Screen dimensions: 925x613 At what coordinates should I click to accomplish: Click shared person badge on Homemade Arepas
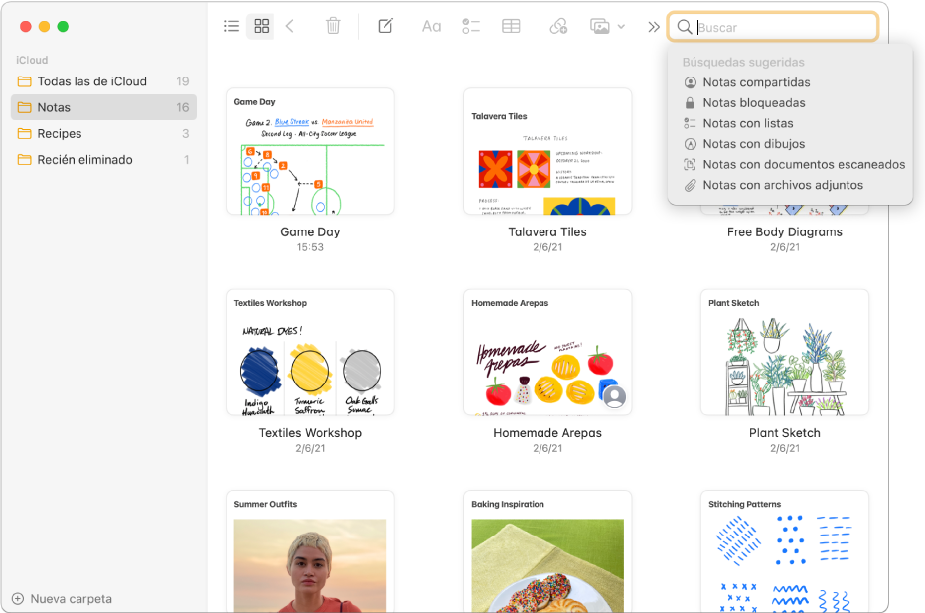tap(615, 396)
